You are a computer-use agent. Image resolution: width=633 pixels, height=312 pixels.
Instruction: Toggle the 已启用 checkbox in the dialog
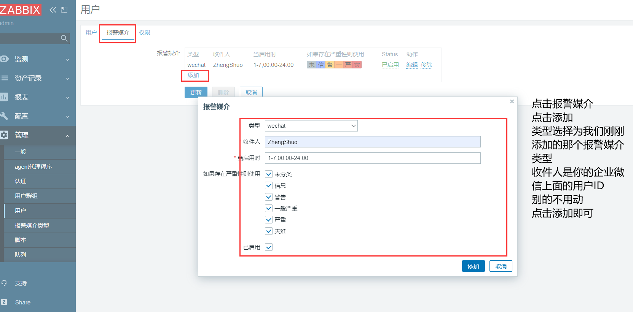tap(269, 247)
